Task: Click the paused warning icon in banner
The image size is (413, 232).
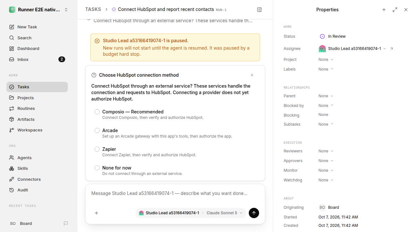Action: click(x=97, y=41)
